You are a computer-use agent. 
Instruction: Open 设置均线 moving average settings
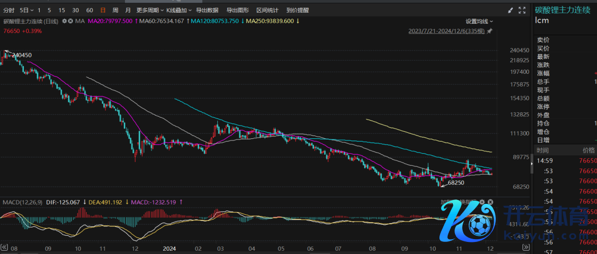click(479, 21)
